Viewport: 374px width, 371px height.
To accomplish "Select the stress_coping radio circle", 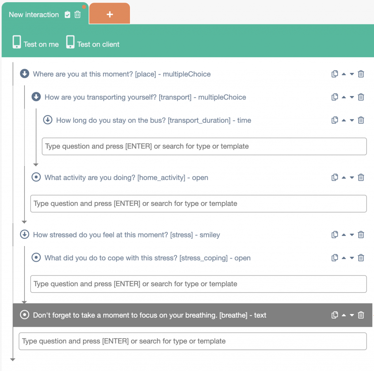I will click(36, 257).
